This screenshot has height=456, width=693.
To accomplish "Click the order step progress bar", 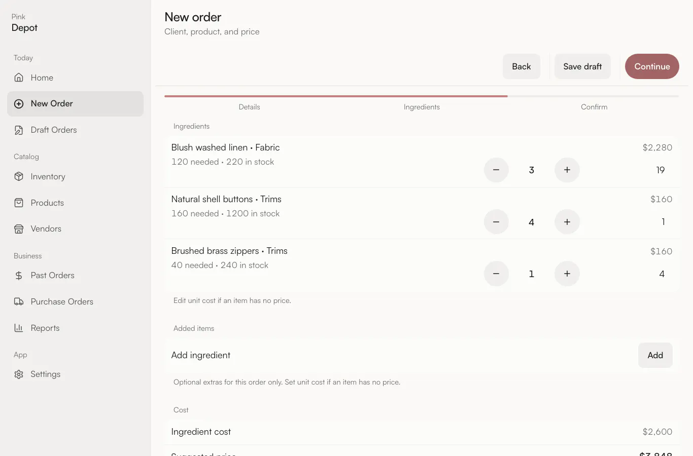I will point(422,96).
